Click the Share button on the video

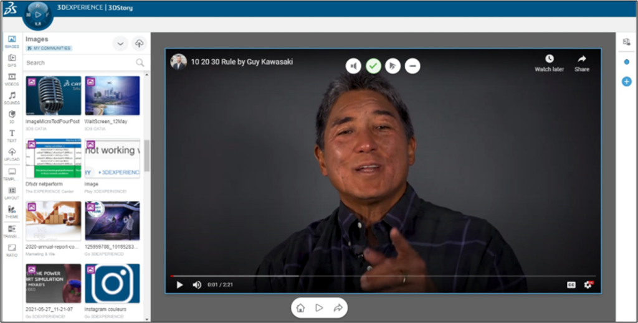582,63
